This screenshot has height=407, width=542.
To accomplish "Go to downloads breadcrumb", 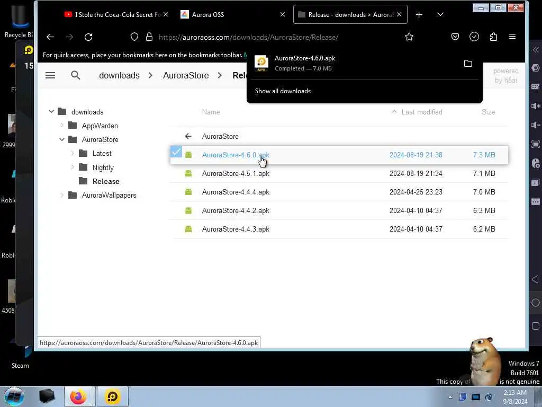I will pyautogui.click(x=119, y=75).
